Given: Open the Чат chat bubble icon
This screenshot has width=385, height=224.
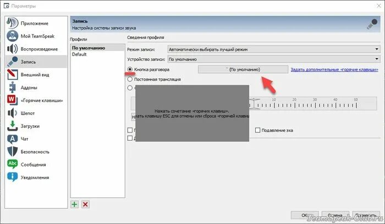Looking at the screenshot, I should [12, 139].
